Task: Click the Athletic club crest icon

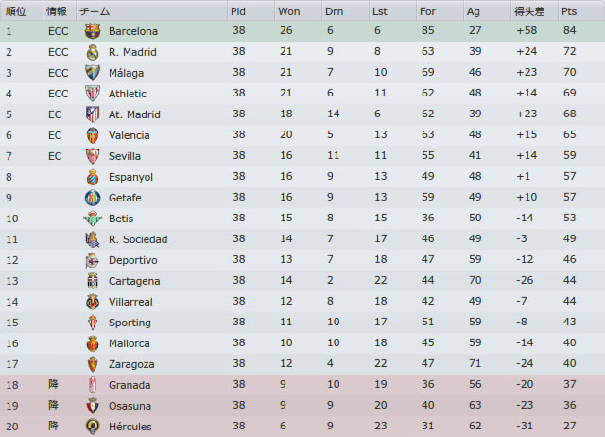Action: [x=93, y=94]
